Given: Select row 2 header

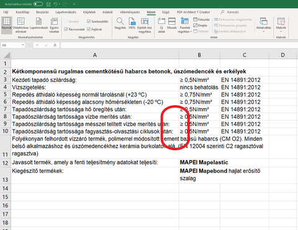Looking at the screenshot, I should 6,72.
